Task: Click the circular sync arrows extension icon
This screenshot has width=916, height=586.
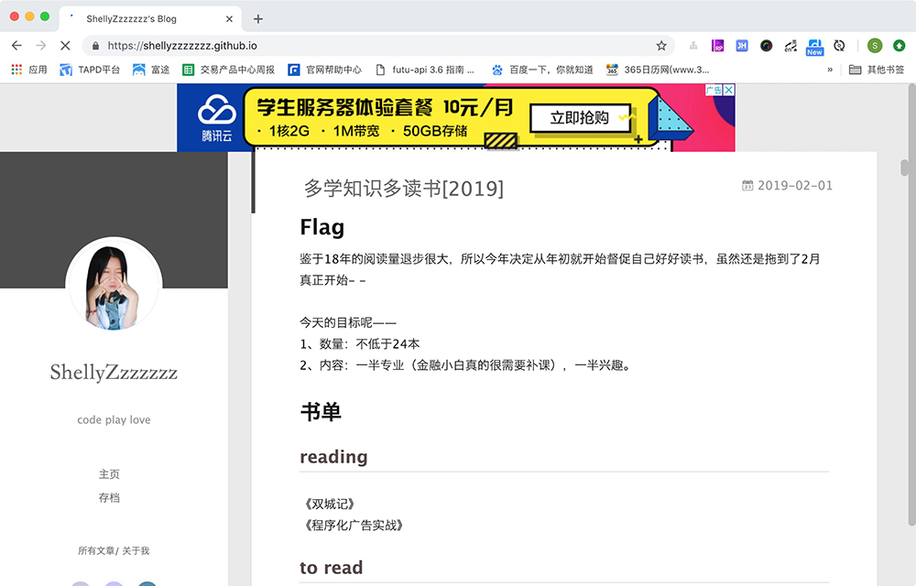Action: (x=839, y=46)
